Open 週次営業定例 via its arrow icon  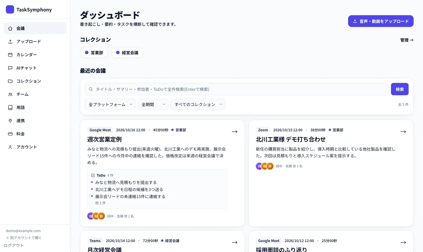[234, 131]
